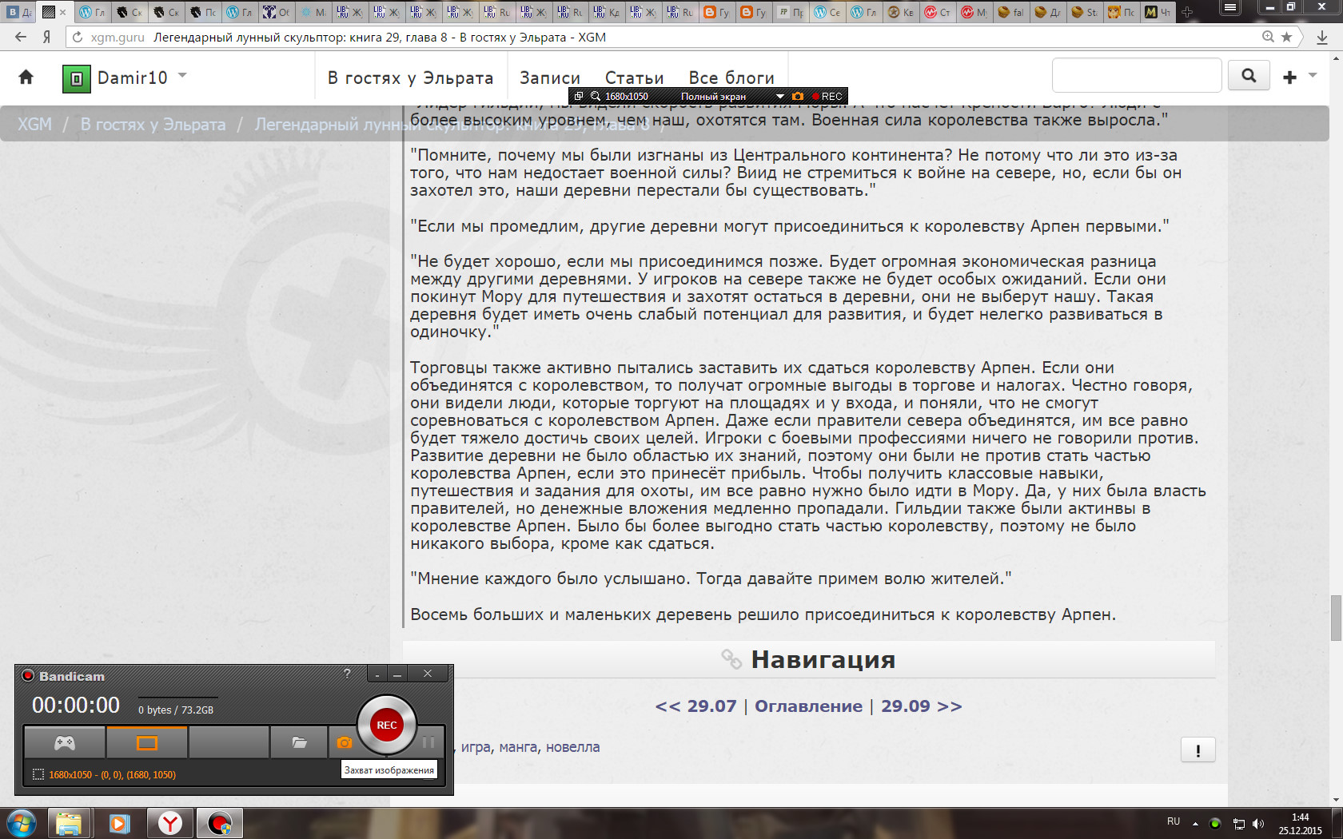
Task: Select Bandicam game recording mode (gamepad)
Action: pyautogui.click(x=65, y=743)
